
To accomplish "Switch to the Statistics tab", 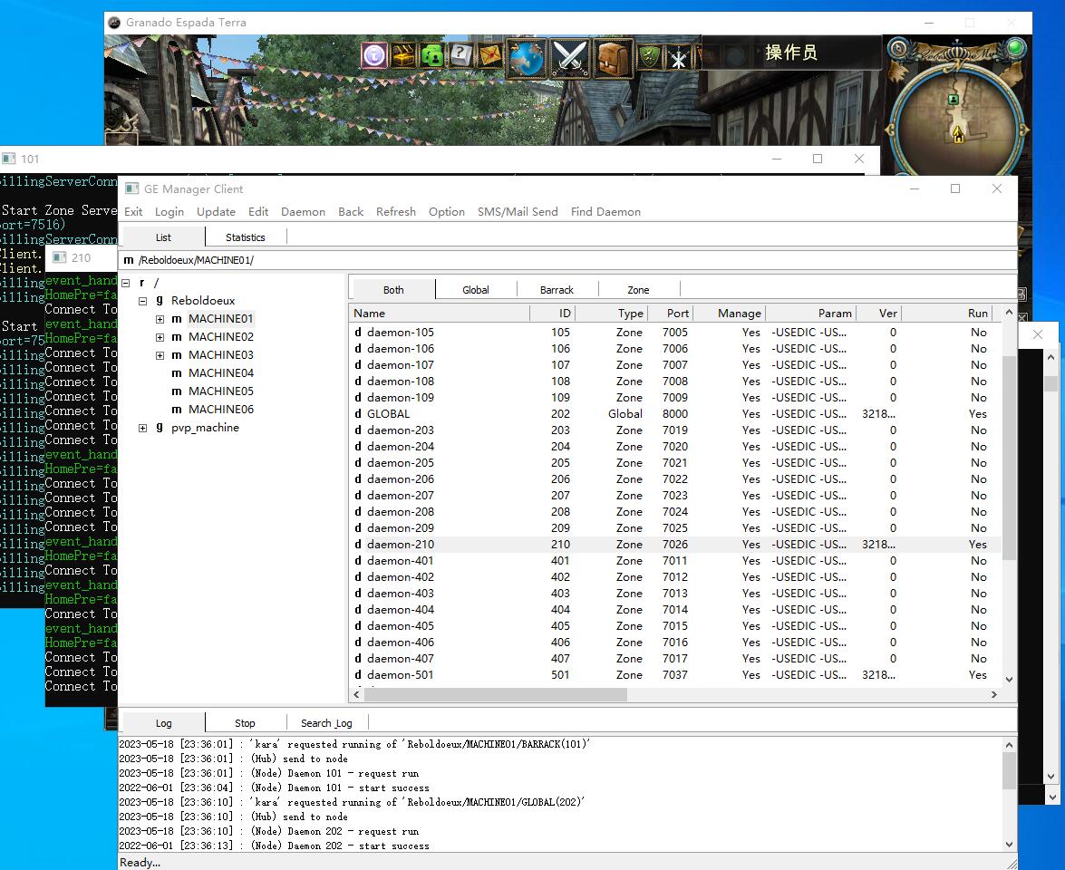I will point(245,237).
